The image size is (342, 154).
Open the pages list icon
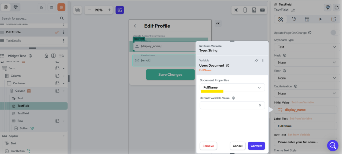tap(6, 7)
